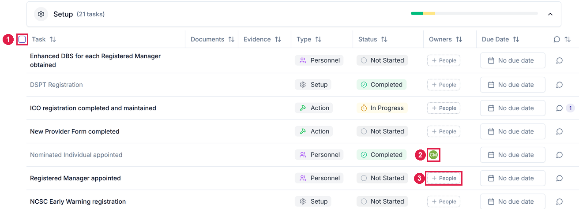Open Enhanced DBS for each Registered Manager task
This screenshot has height=209, width=579.
click(95, 60)
